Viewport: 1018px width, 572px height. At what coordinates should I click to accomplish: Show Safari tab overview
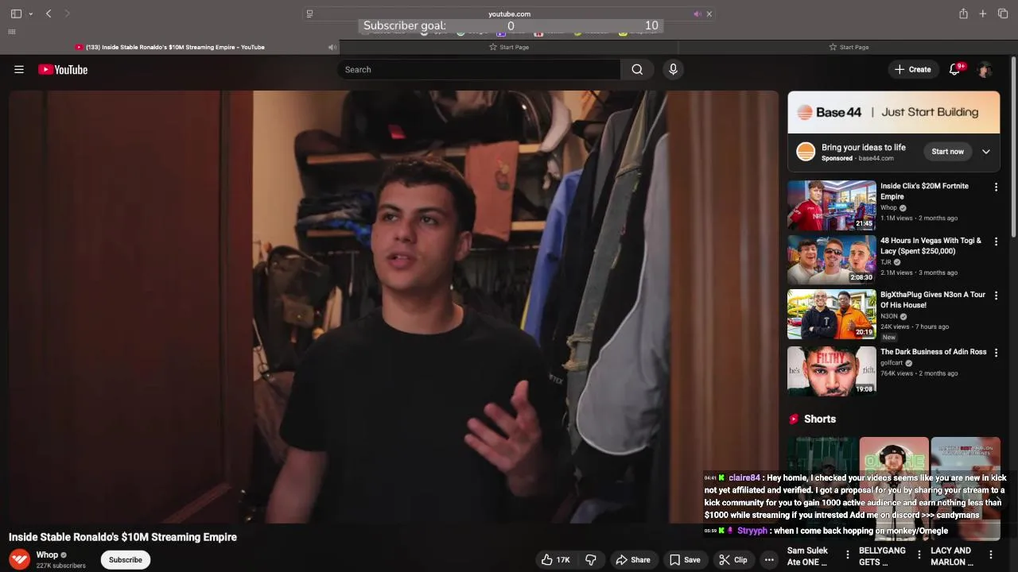[x=1003, y=14]
